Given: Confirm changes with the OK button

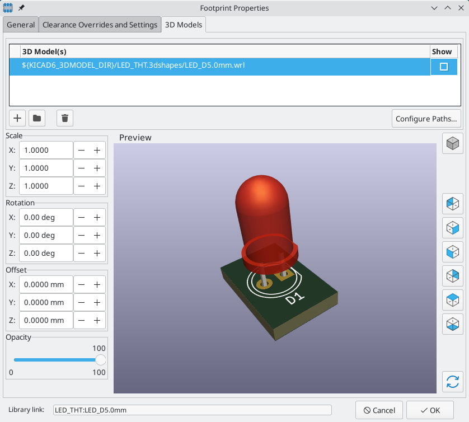Looking at the screenshot, I should (x=430, y=410).
